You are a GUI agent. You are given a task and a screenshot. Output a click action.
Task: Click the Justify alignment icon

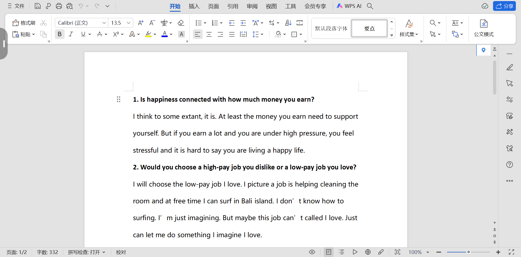(x=232, y=34)
